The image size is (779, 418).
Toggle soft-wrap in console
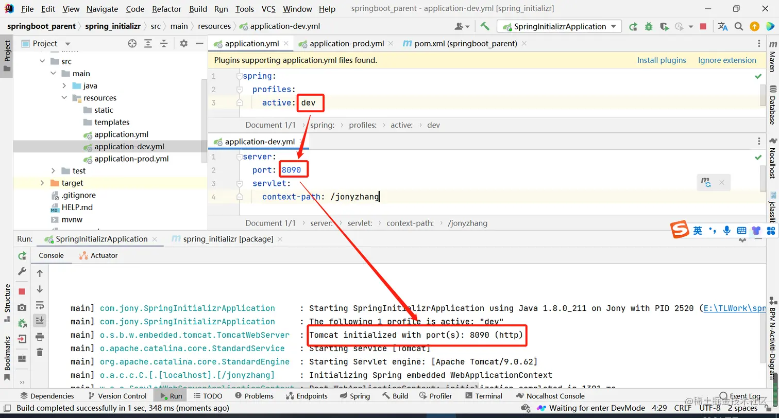tap(40, 305)
